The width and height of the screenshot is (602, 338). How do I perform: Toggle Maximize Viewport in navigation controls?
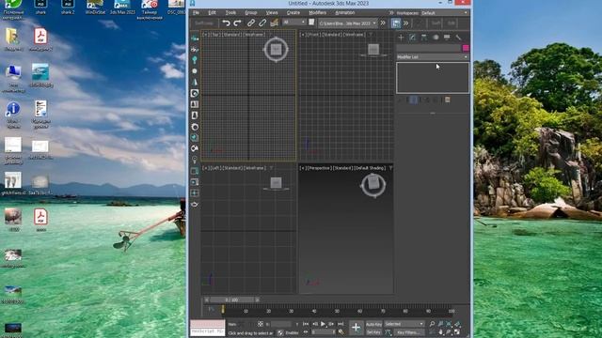click(457, 331)
